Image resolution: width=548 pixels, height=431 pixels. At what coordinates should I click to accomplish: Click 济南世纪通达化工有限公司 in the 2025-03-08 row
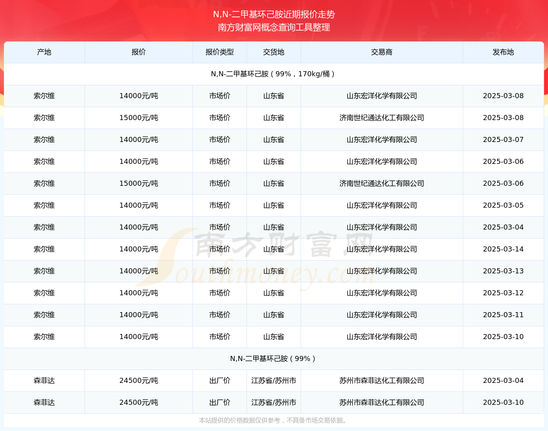click(382, 118)
